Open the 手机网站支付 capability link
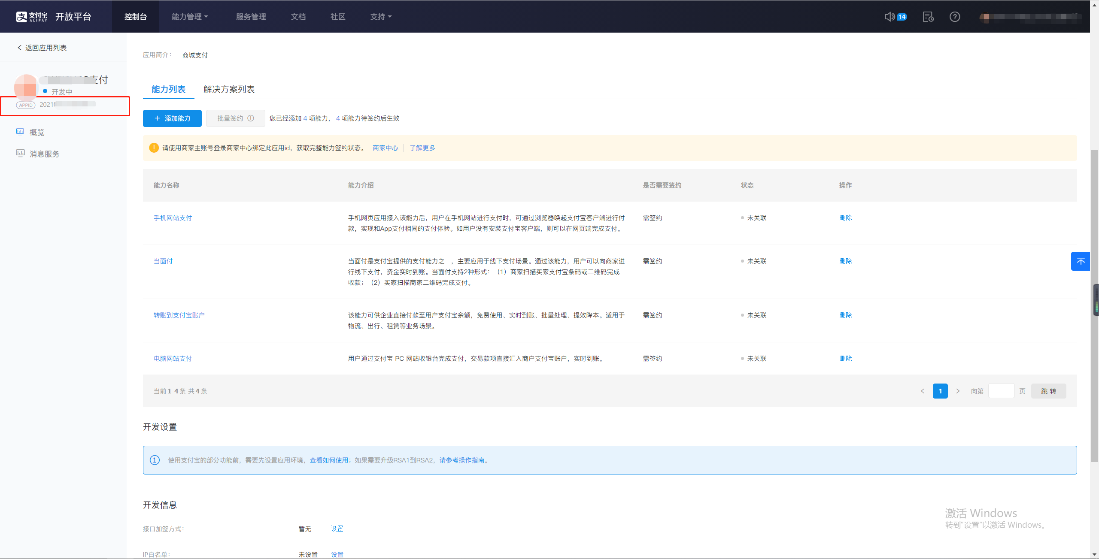 [173, 218]
